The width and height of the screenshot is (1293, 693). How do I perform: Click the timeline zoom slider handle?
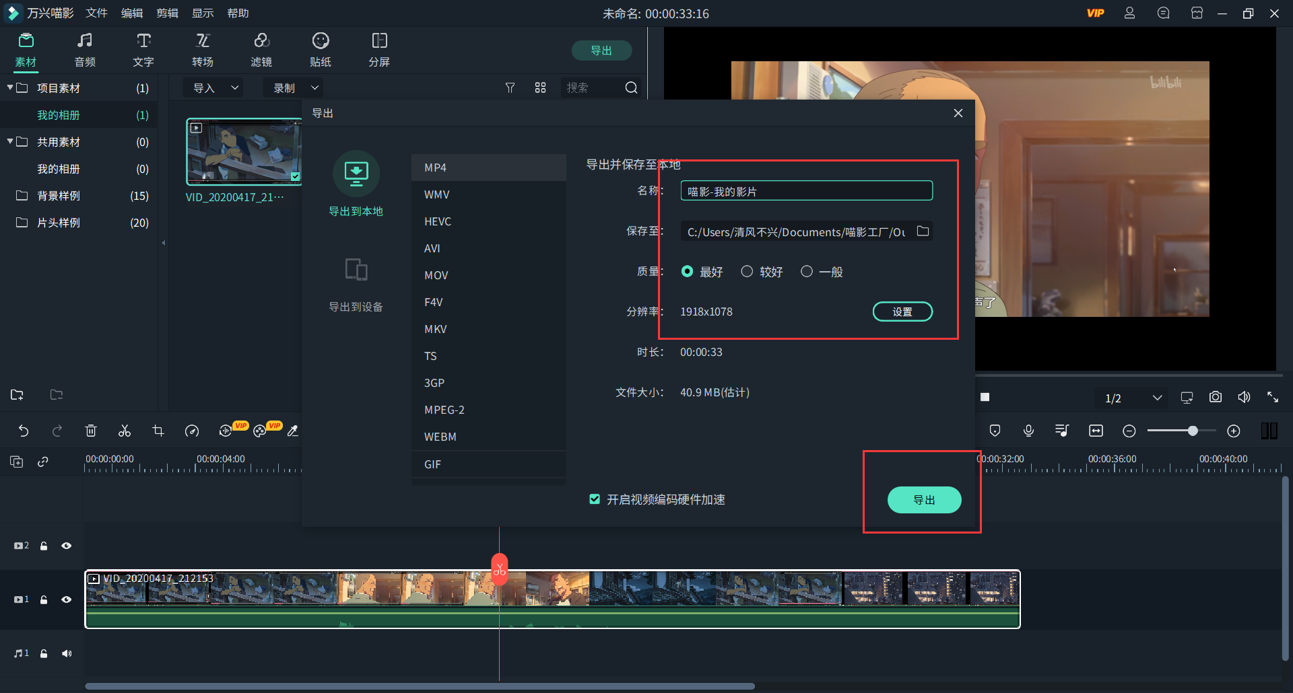click(x=1193, y=431)
